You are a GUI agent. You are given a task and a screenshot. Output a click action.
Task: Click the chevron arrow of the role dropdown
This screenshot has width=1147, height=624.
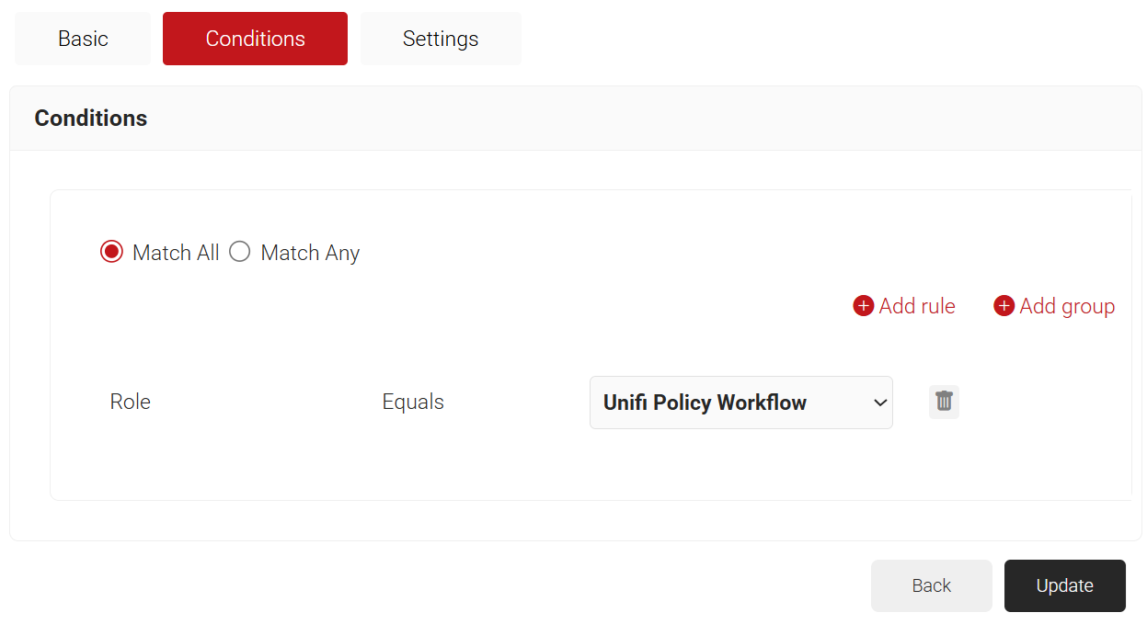(x=879, y=403)
